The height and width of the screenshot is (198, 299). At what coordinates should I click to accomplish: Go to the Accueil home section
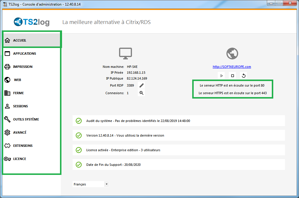click(x=32, y=40)
